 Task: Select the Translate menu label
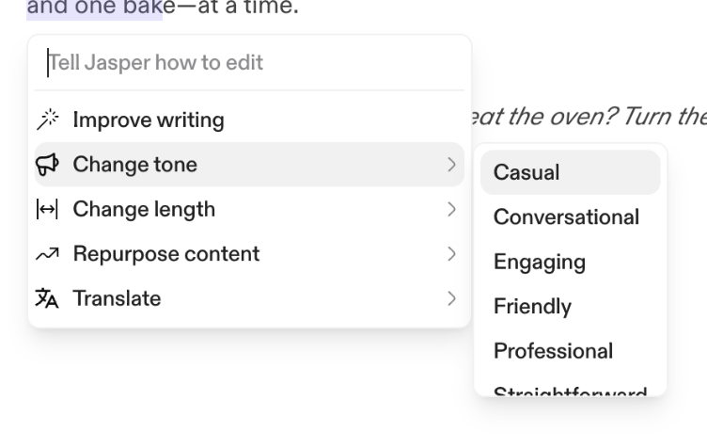coord(117,299)
